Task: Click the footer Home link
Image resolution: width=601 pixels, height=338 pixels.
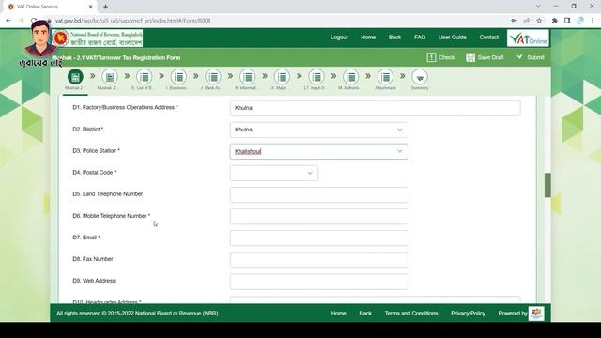Action: tap(338, 313)
